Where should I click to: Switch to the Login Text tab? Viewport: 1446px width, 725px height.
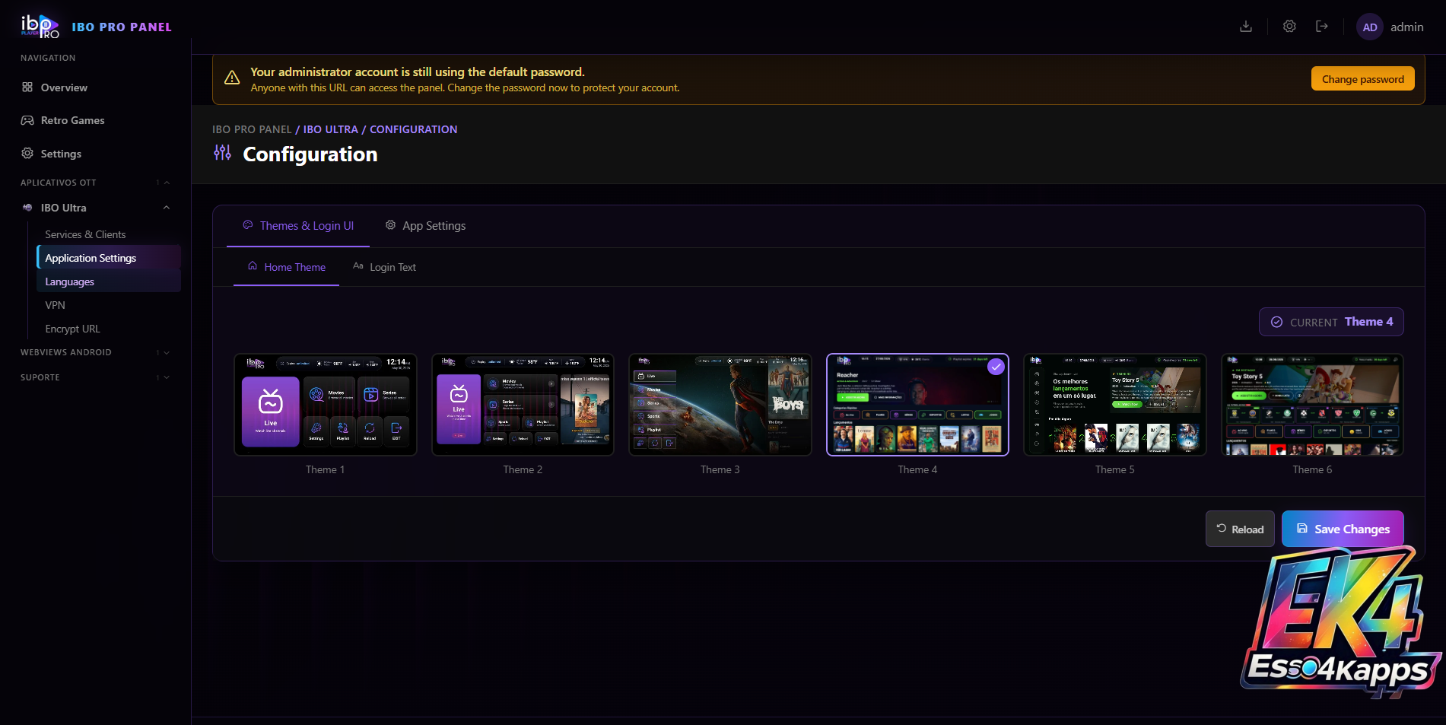click(384, 267)
